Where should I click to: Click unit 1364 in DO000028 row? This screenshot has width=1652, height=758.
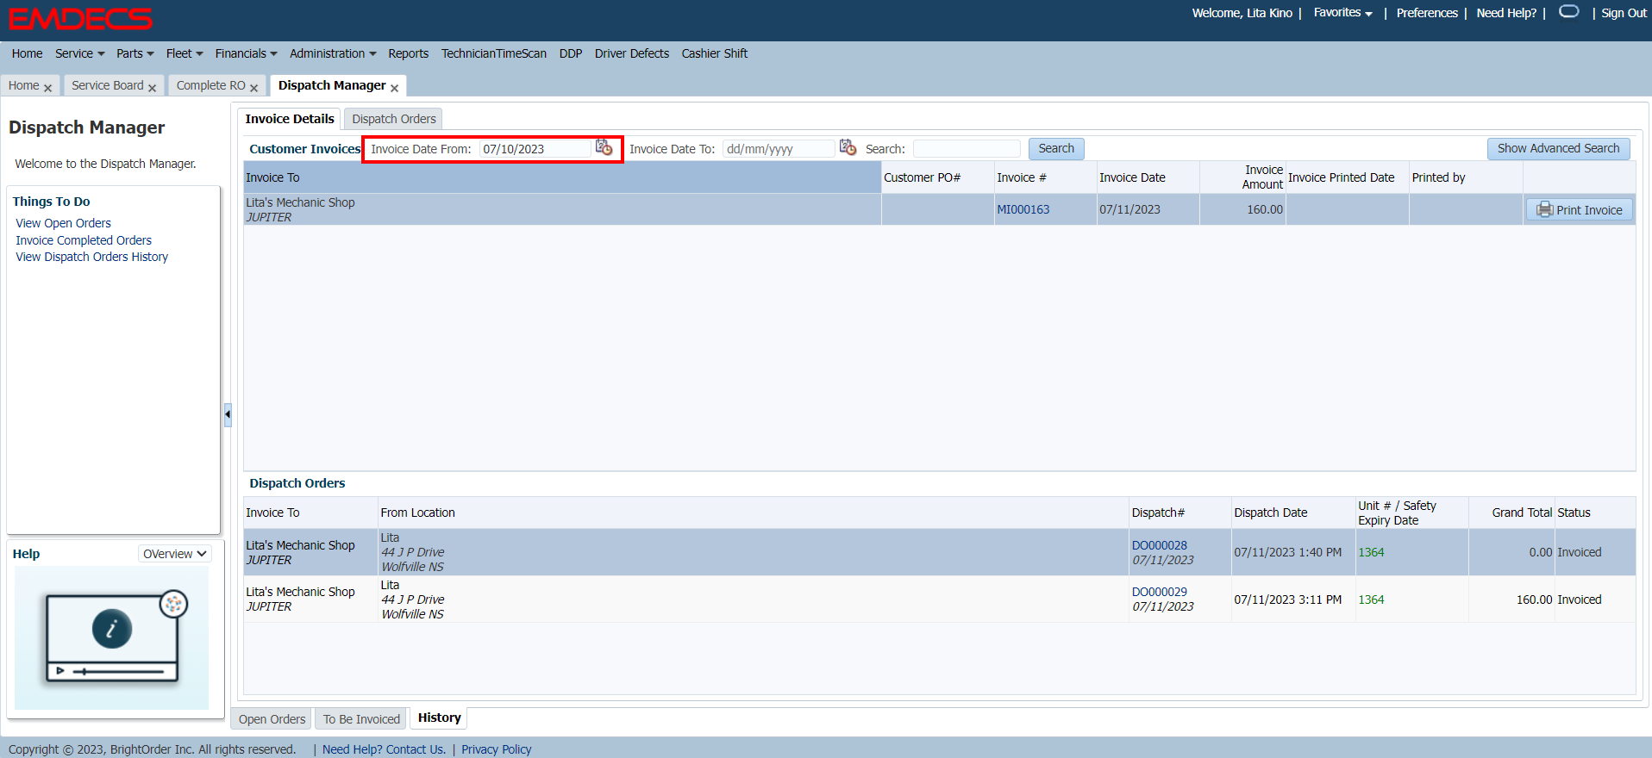1371,552
